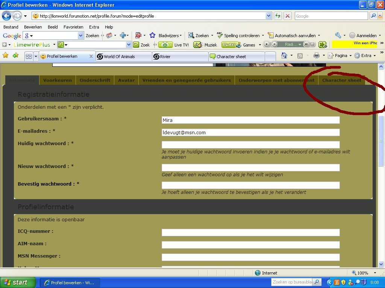Click the ICQ-nummer field
The height and width of the screenshot is (288, 385).
[250, 232]
